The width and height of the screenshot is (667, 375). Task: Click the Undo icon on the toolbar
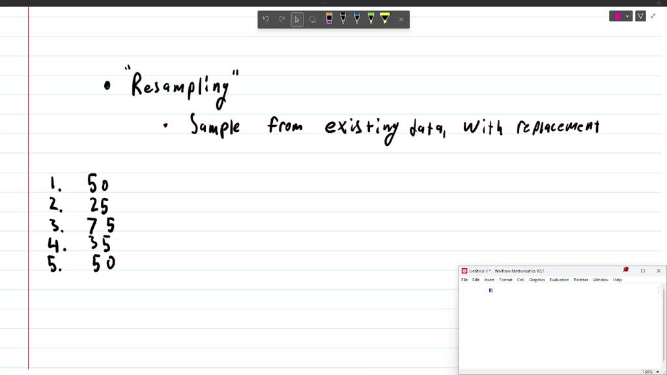pos(266,20)
